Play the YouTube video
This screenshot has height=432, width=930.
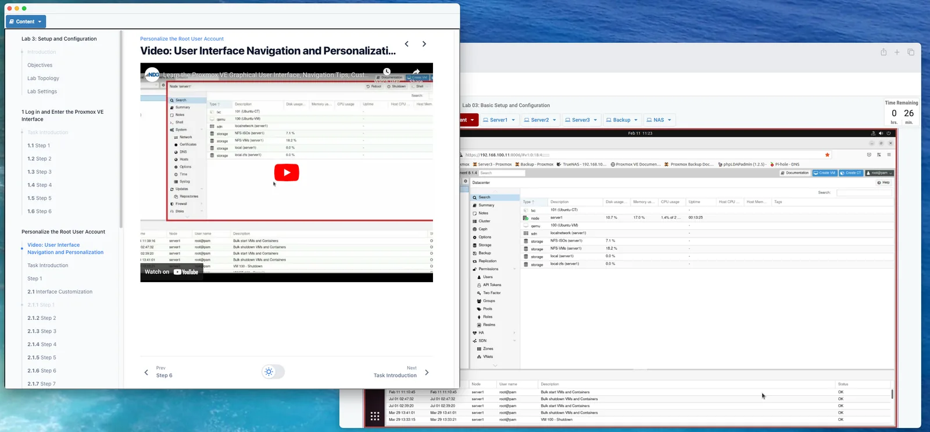pos(287,172)
